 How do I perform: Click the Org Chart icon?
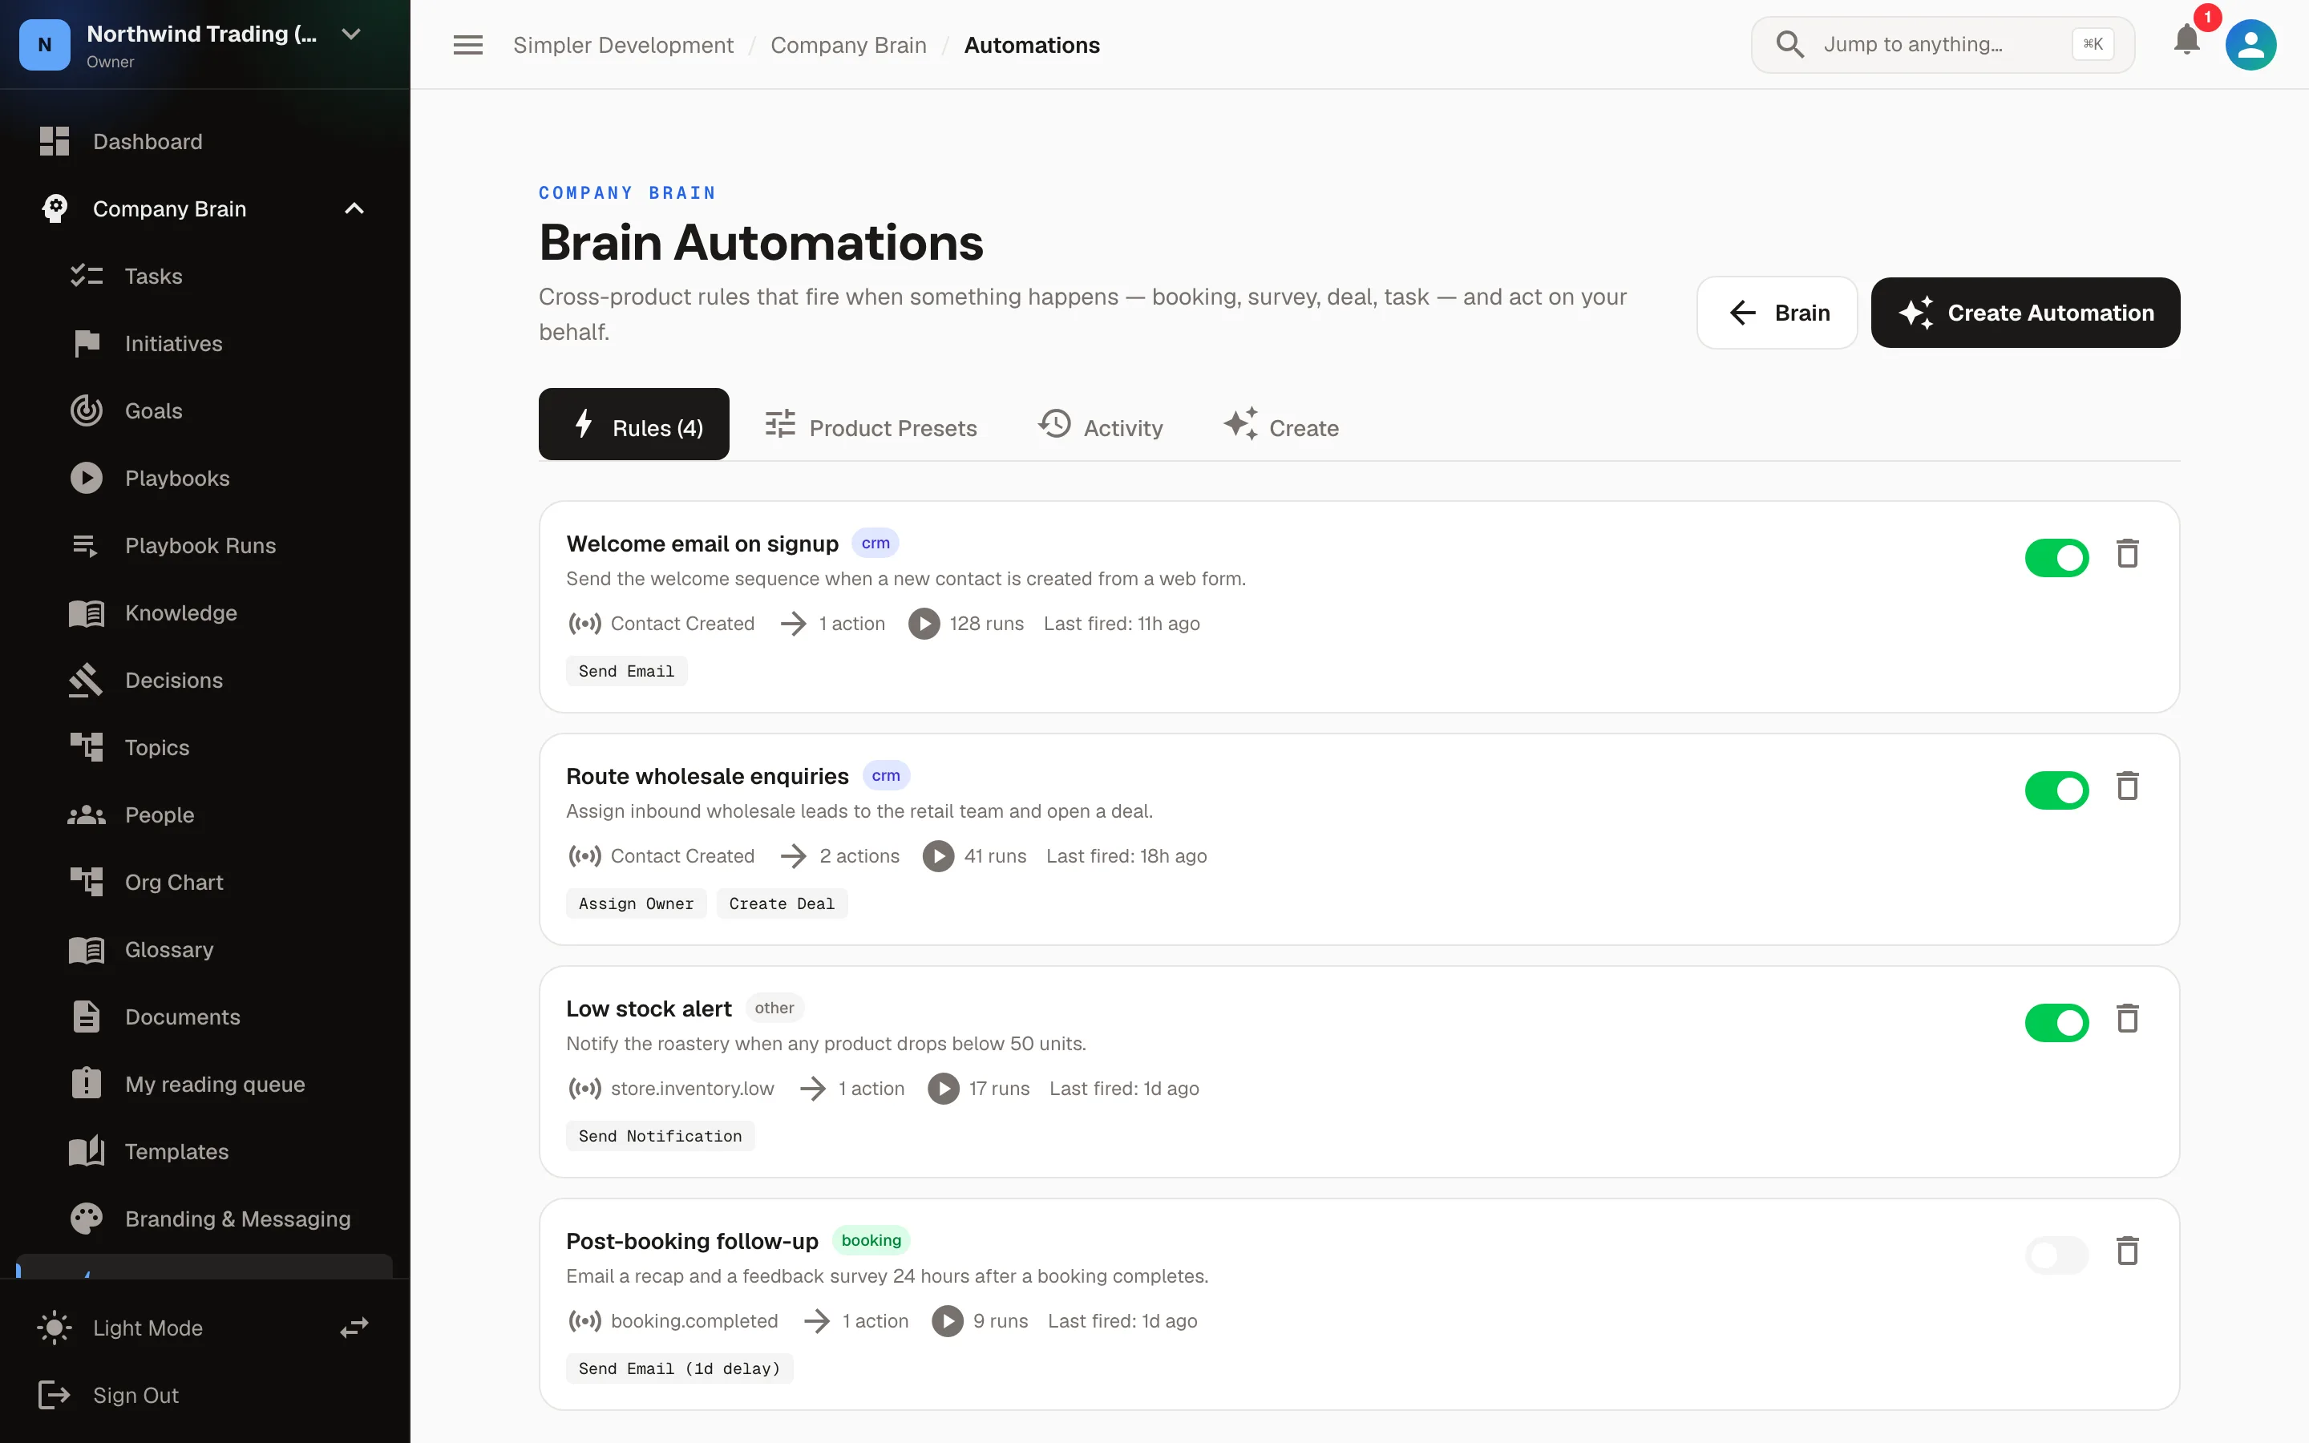(x=86, y=882)
